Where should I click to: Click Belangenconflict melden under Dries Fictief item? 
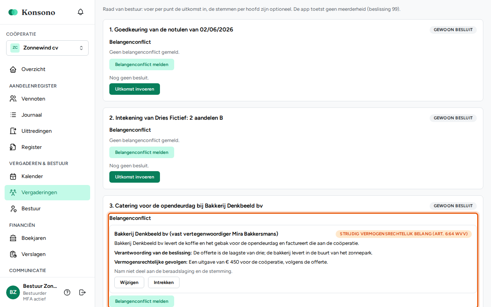point(142,152)
